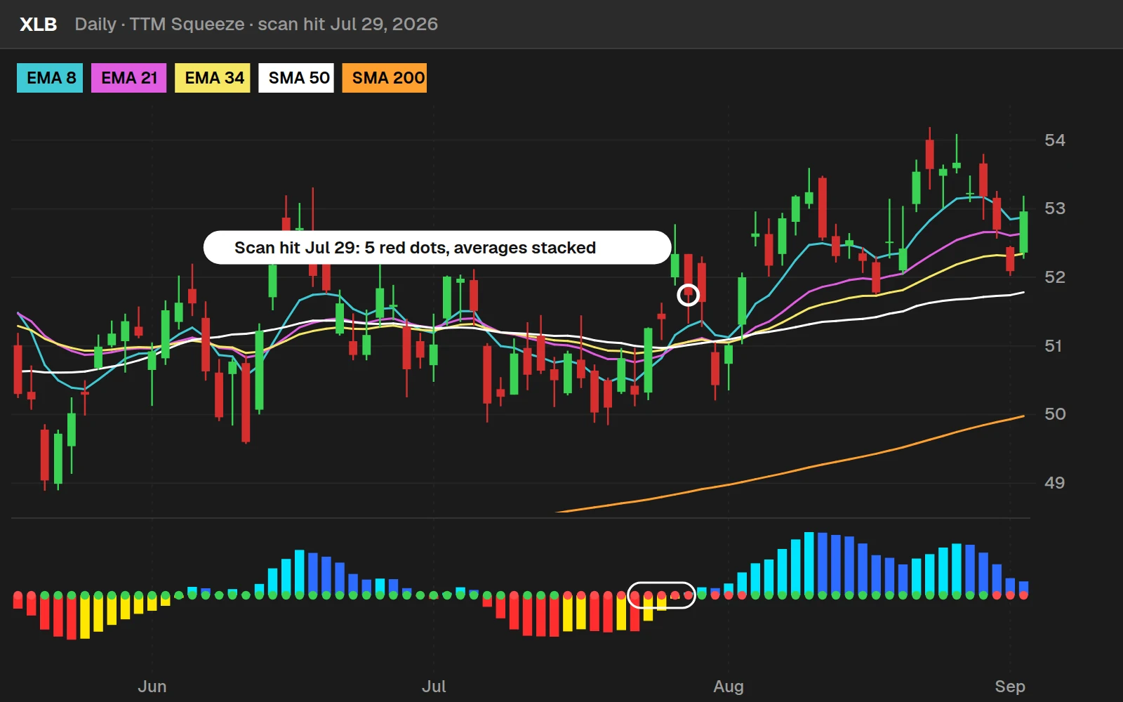Click the 50 price axis label
This screenshot has width=1123, height=702.
click(1055, 414)
